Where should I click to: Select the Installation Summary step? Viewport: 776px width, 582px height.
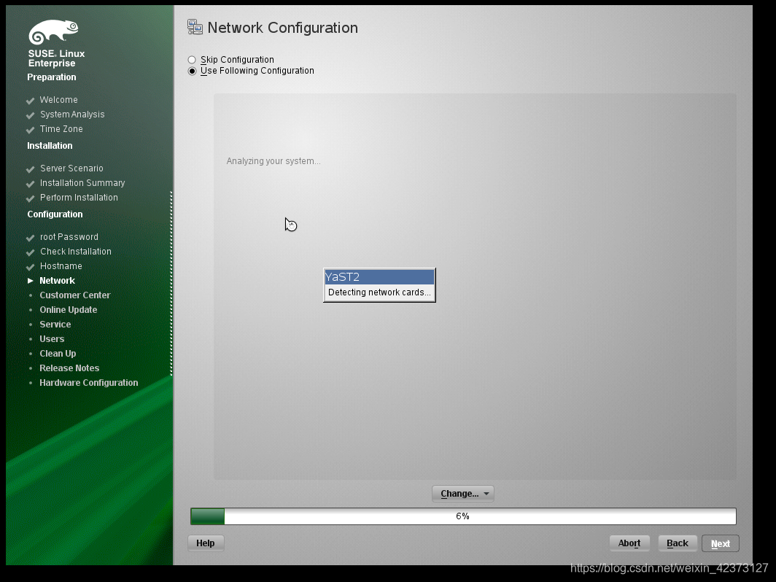(x=82, y=183)
